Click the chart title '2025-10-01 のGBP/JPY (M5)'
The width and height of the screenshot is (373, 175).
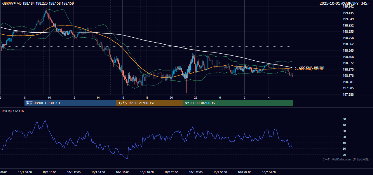[x=344, y=3]
